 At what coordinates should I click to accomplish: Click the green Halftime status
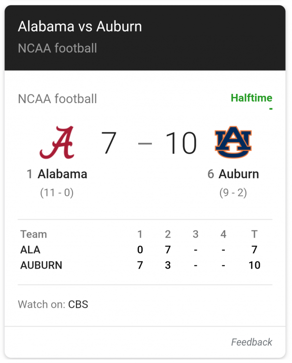coord(251,98)
